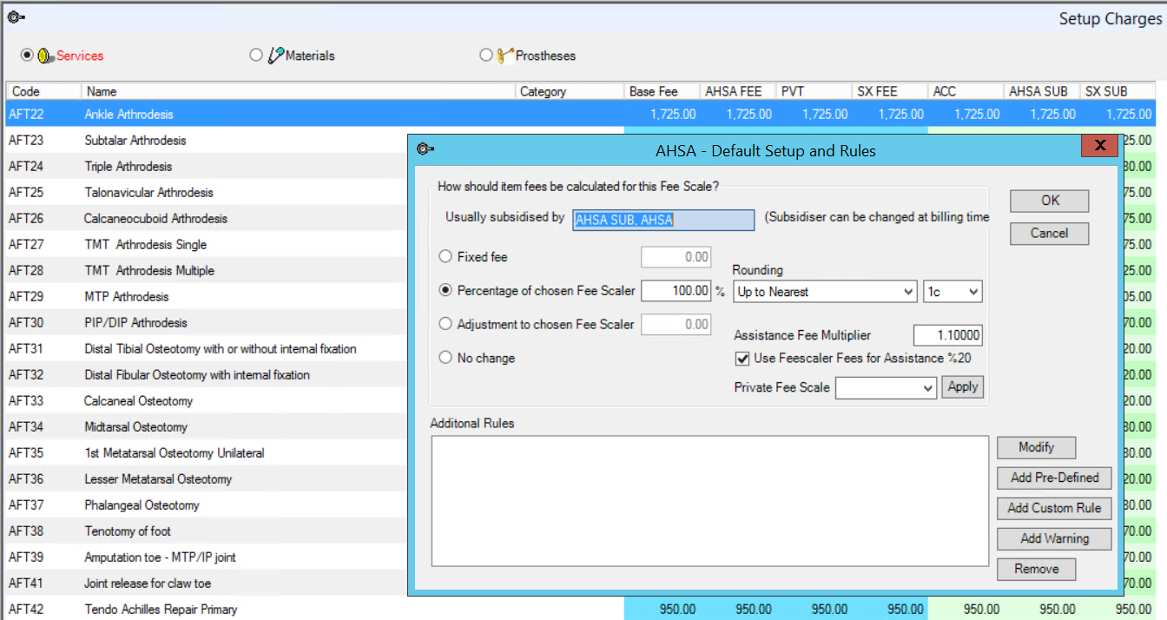Select the Joint release for claw toe row
This screenshot has height=620, width=1167.
[207, 583]
